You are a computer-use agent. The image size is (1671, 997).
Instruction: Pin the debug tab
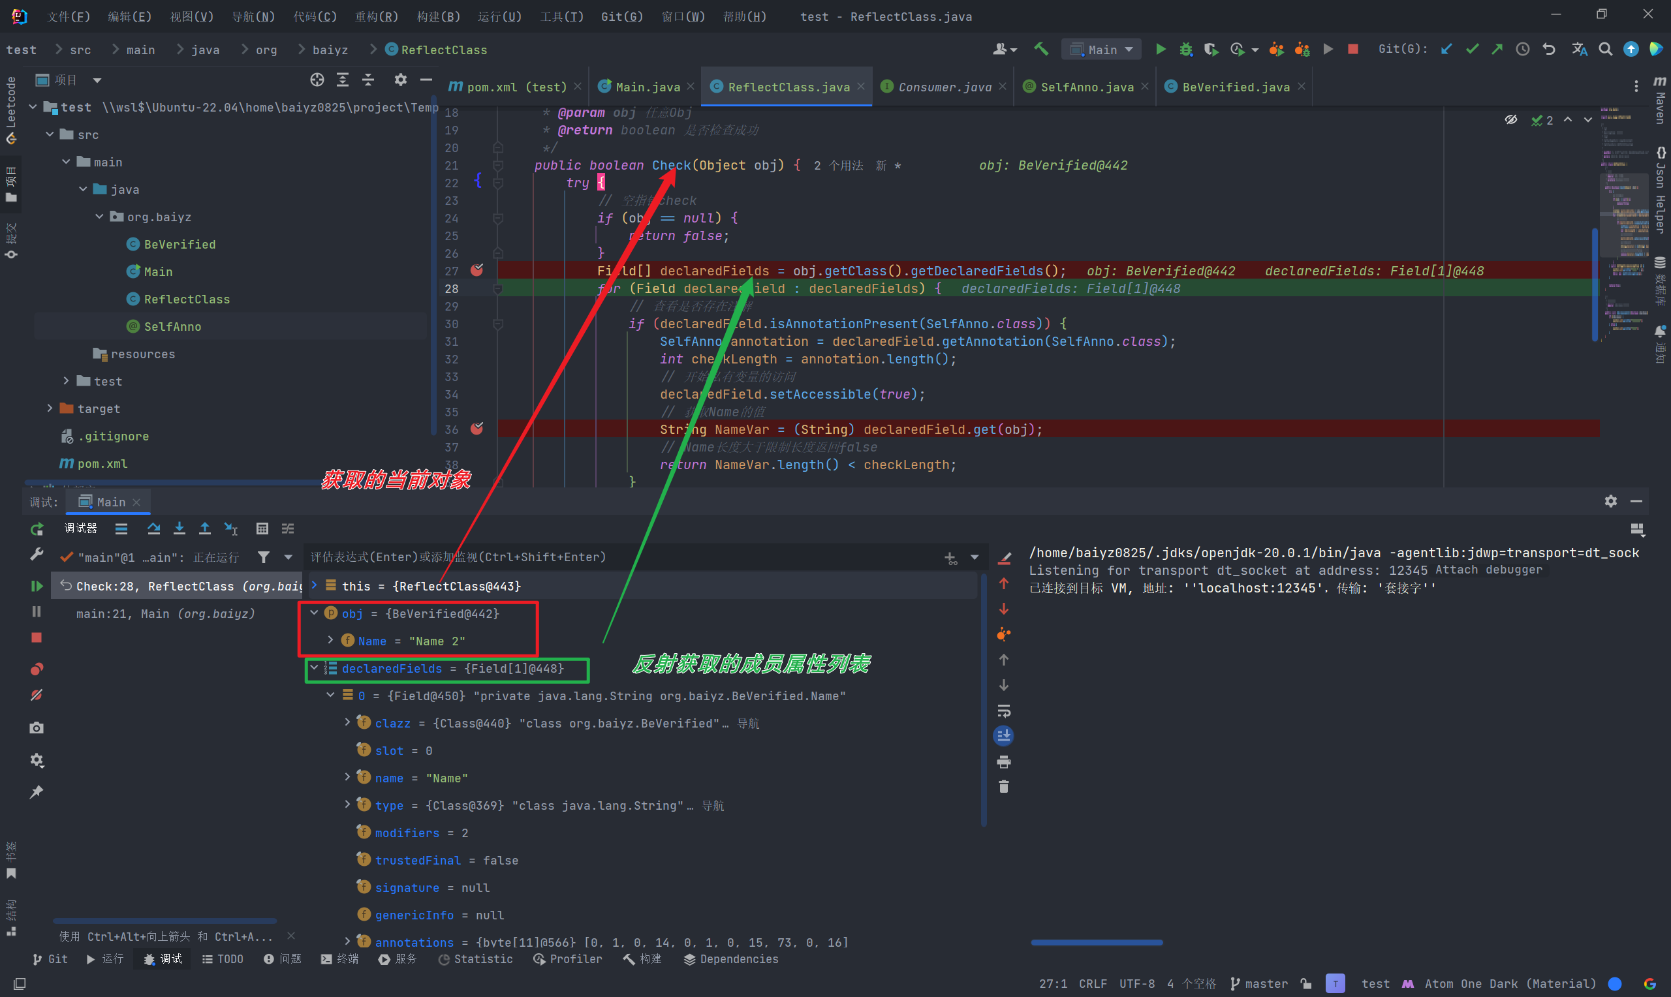tap(37, 792)
